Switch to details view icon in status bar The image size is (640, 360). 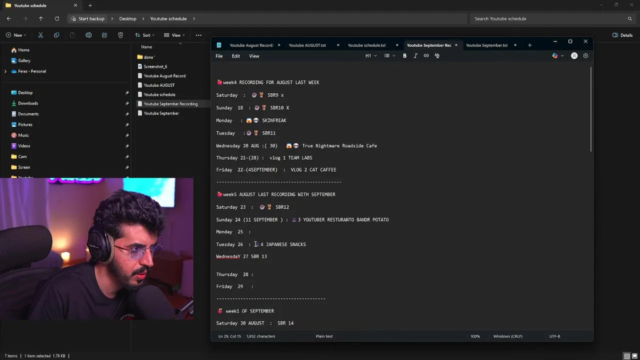[x=627, y=356]
